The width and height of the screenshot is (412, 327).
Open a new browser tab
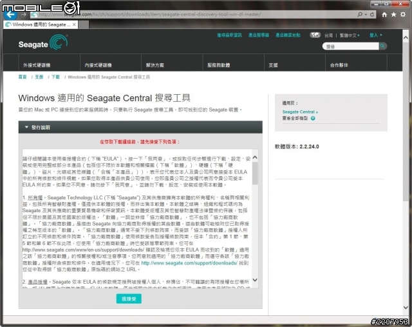click(84, 25)
